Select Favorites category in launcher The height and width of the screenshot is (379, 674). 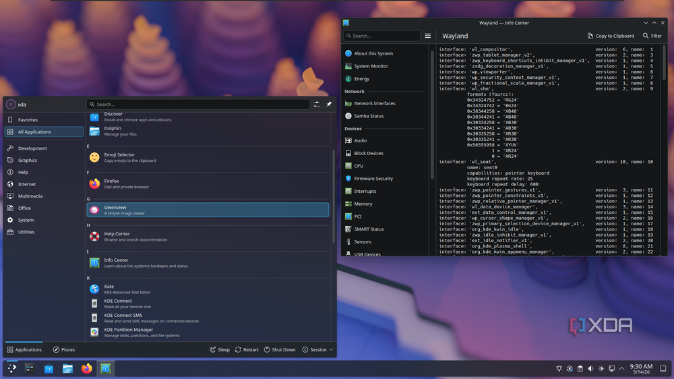click(x=43, y=119)
